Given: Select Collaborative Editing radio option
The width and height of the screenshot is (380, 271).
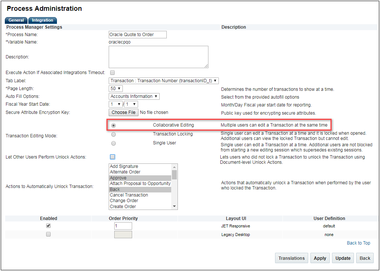Looking at the screenshot, I should click(114, 125).
